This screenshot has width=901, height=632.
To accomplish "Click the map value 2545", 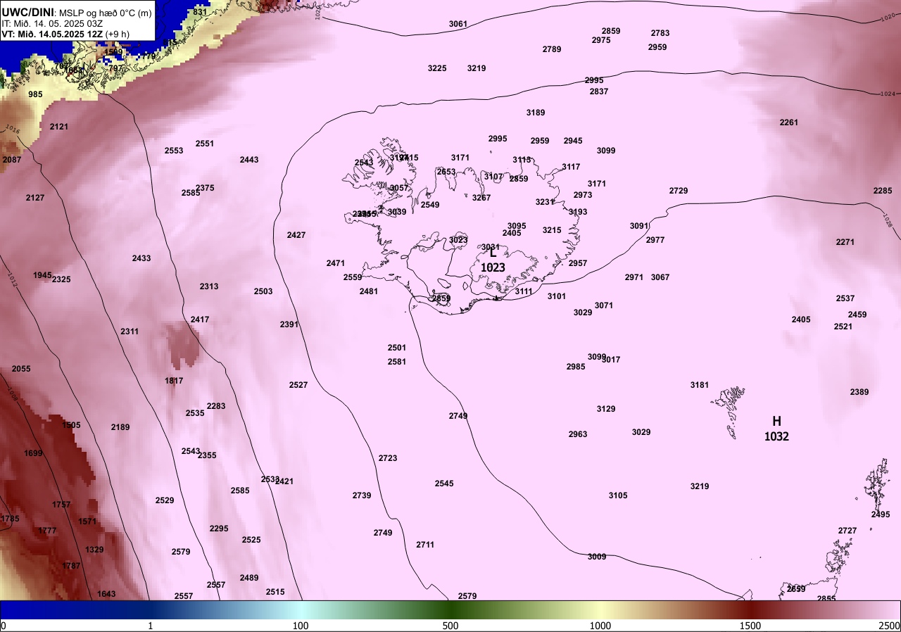I will click(444, 484).
